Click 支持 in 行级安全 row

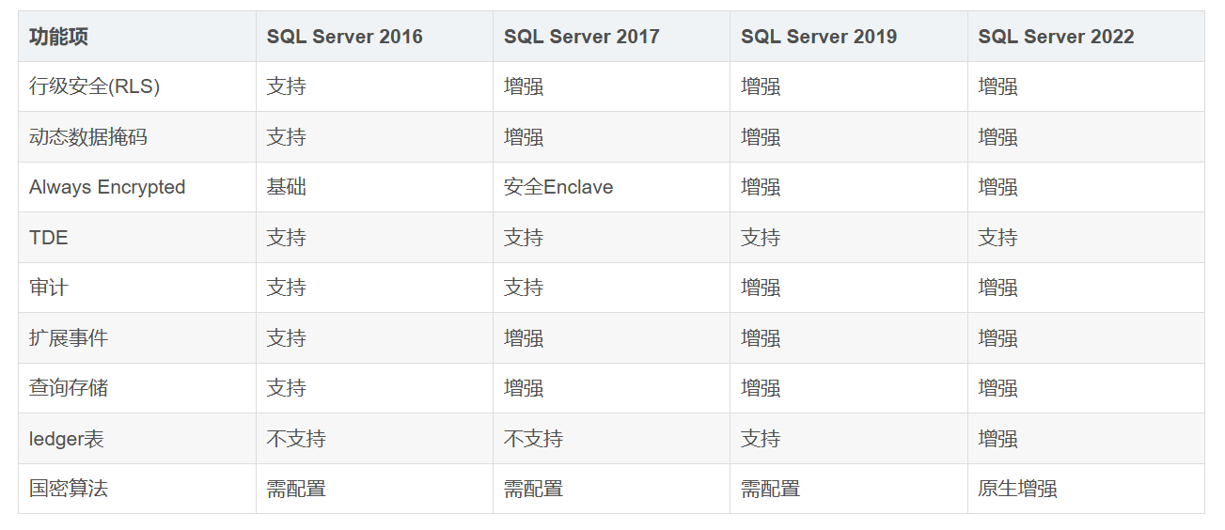pos(286,86)
